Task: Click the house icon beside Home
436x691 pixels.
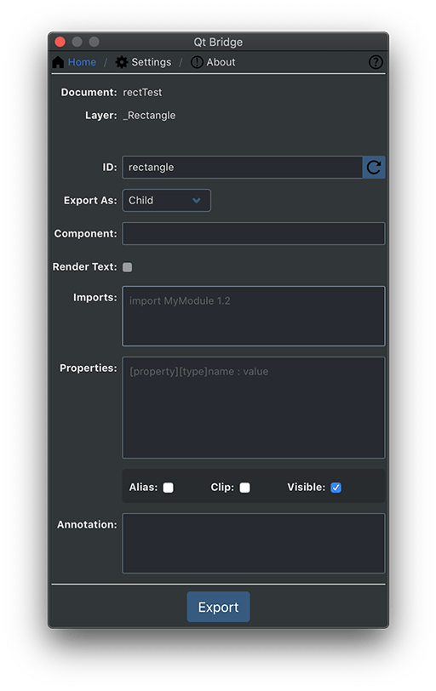Action: pyautogui.click(x=58, y=62)
